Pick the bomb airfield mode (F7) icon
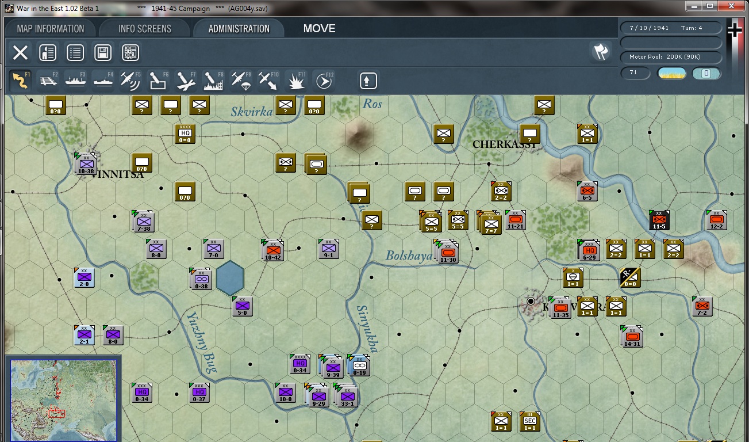Viewport: 749px width, 442px height. click(x=186, y=81)
